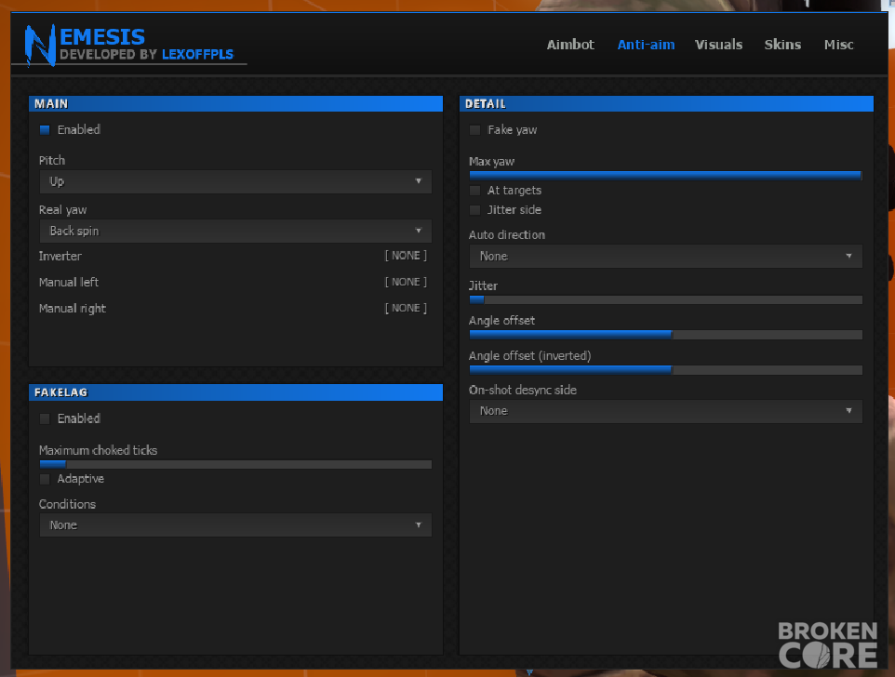
Task: Click the Jitter slider bar
Action: point(665,299)
